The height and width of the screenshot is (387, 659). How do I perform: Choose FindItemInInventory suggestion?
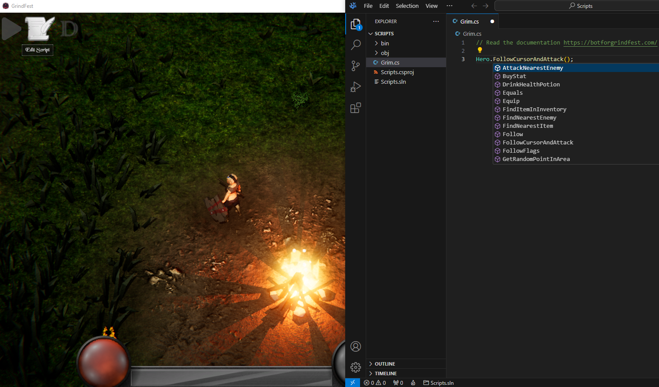576,109
